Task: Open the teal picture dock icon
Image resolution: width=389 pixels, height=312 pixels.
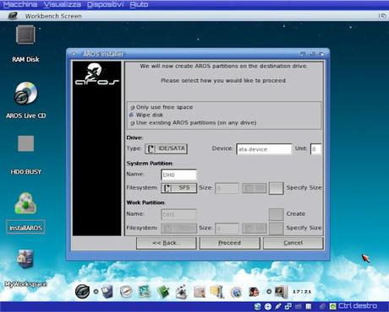Action: pyautogui.click(x=145, y=292)
